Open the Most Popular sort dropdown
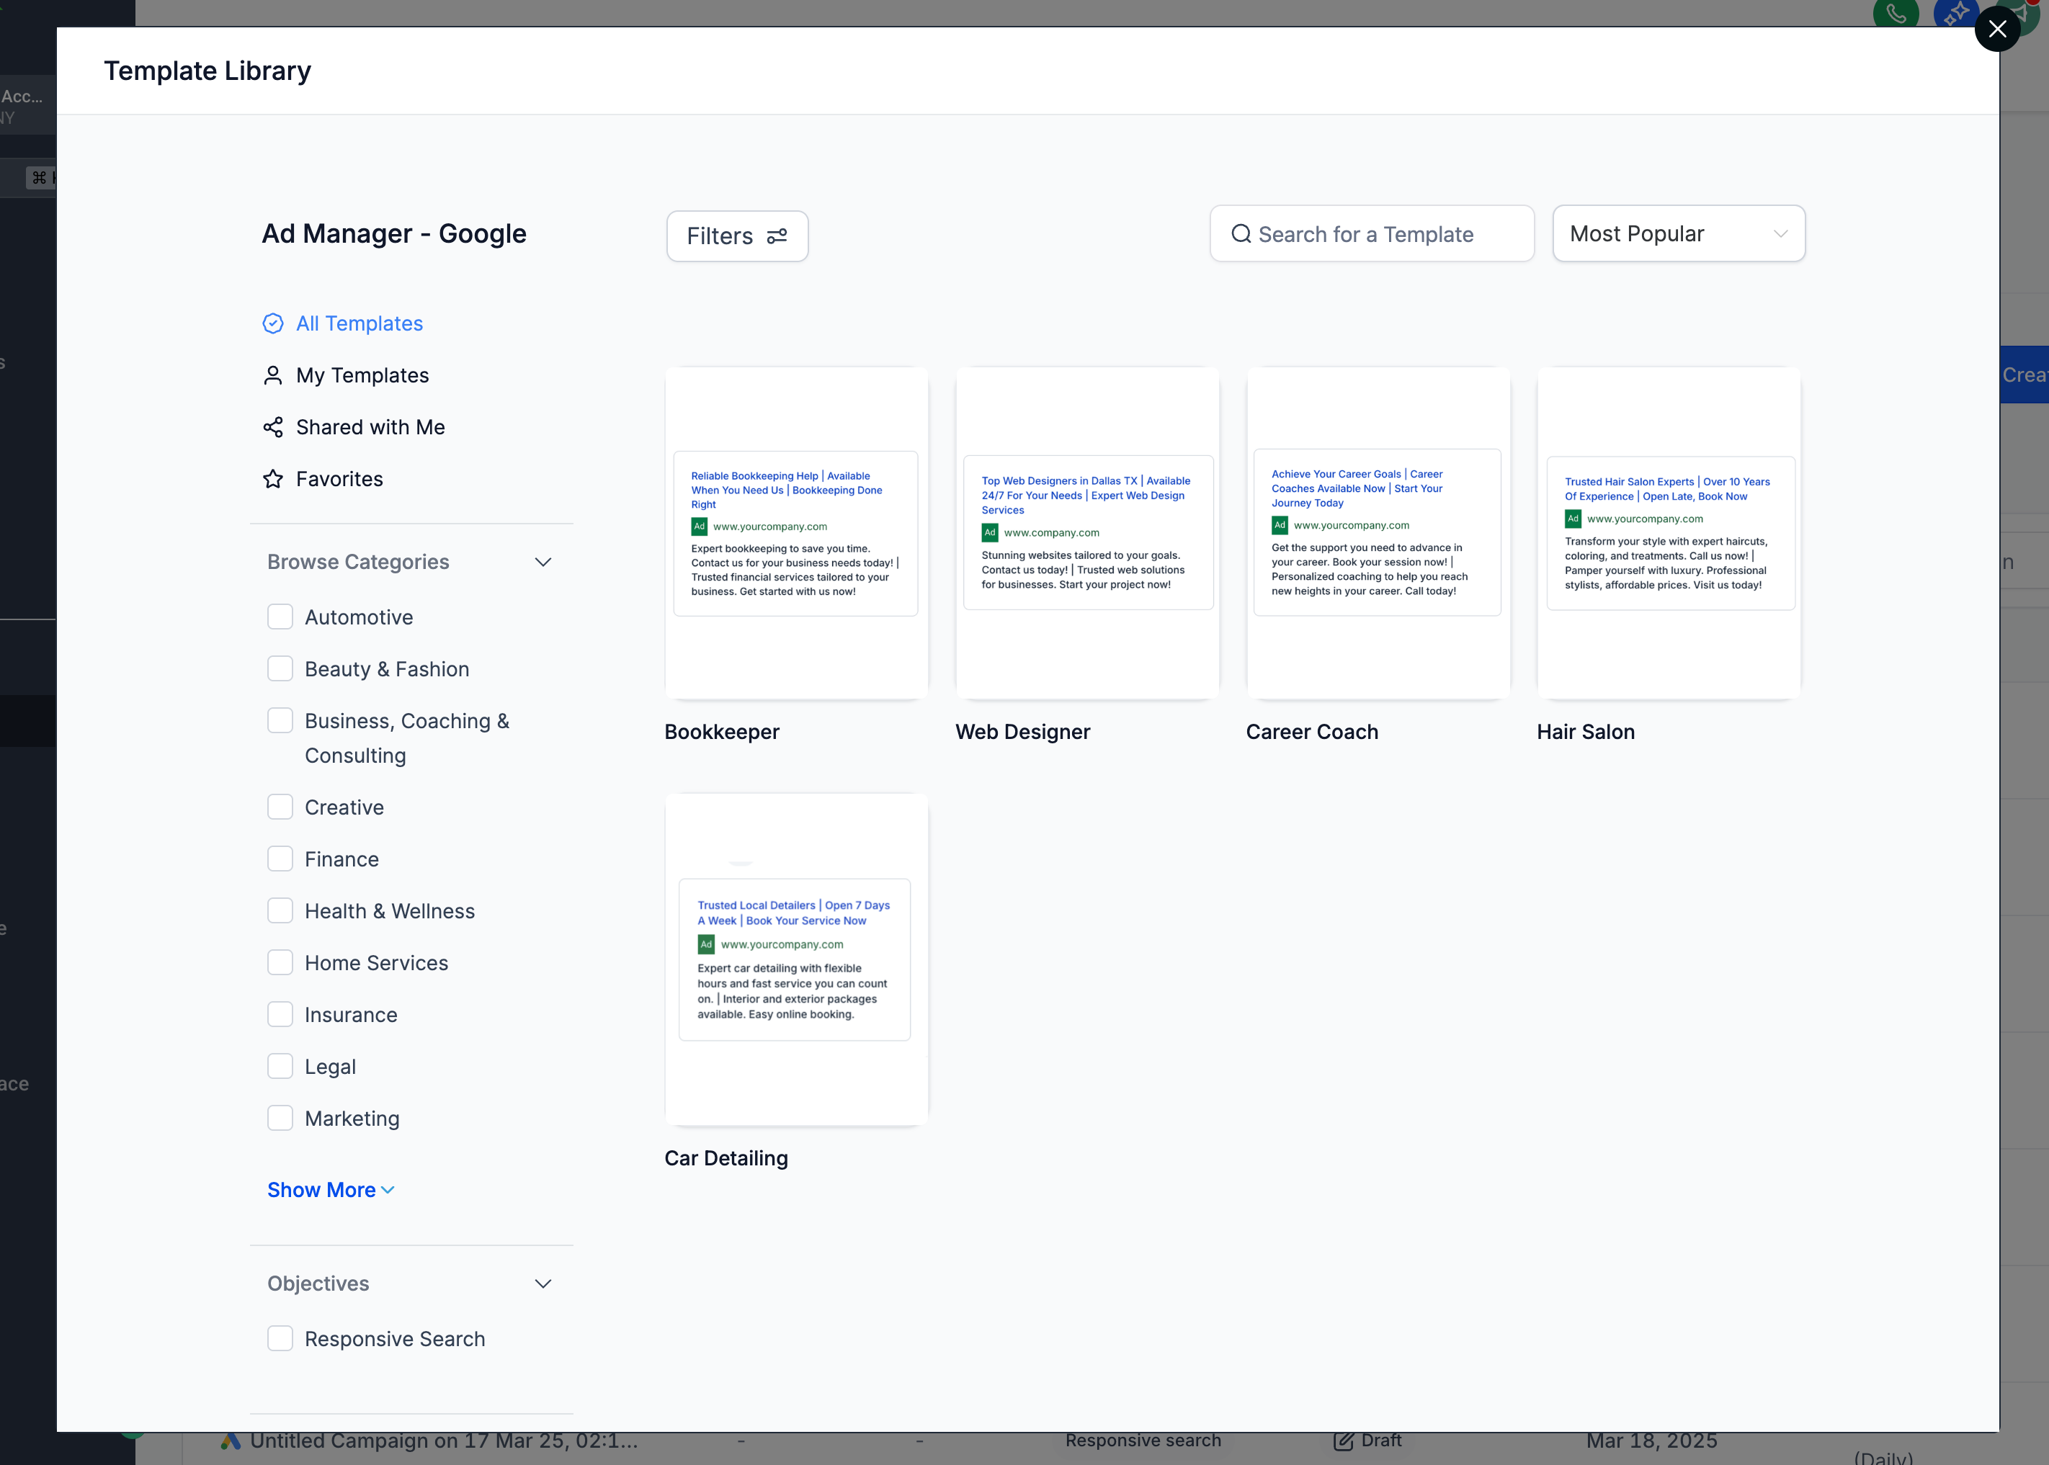This screenshot has width=2049, height=1465. pyautogui.click(x=1678, y=235)
